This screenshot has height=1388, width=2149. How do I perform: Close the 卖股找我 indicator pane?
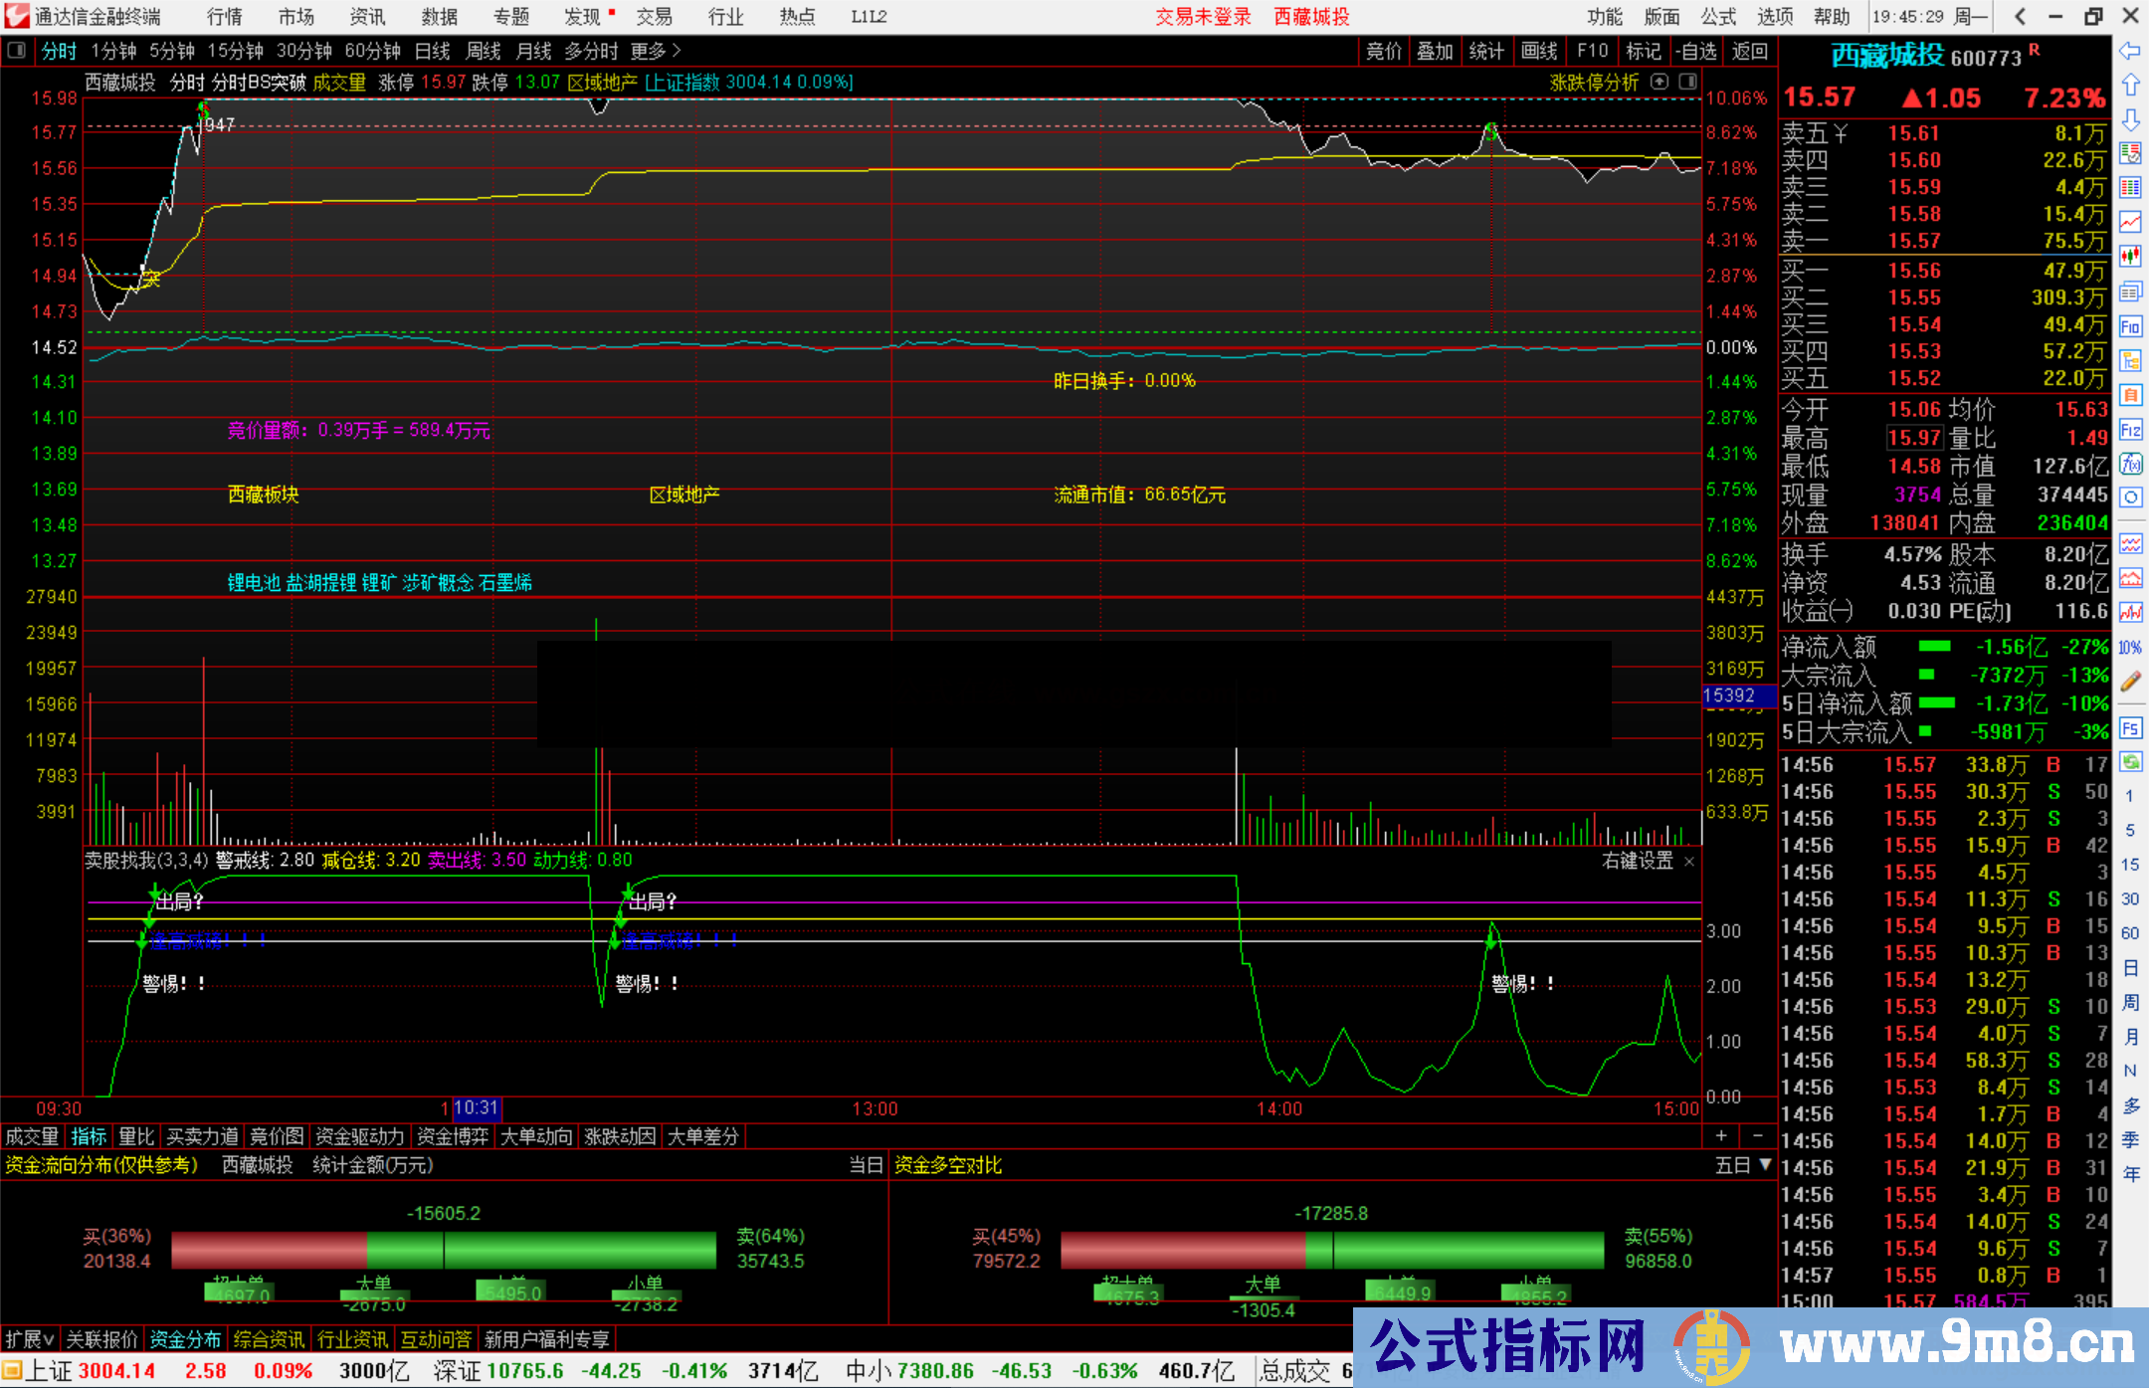(1689, 862)
